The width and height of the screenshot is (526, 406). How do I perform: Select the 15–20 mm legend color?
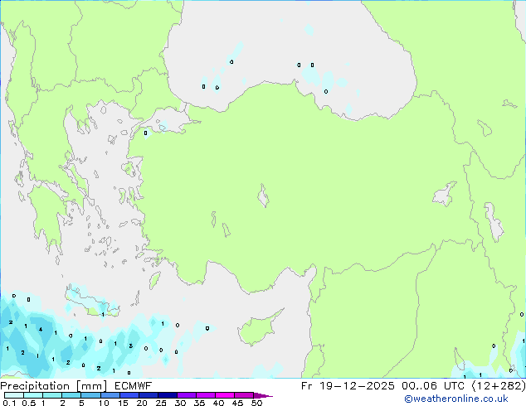[x=129, y=395]
